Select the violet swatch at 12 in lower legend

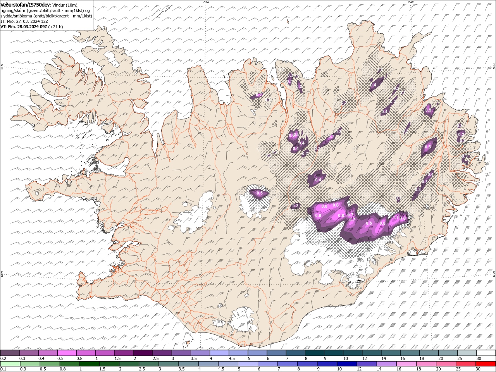(367, 364)
